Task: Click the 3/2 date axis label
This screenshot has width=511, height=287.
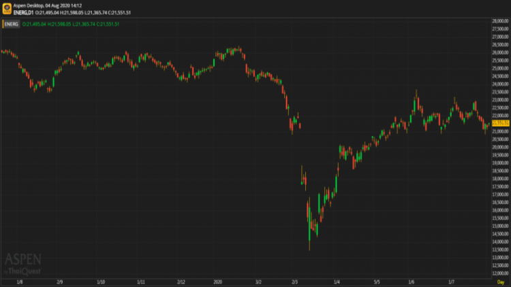Action: coord(258,282)
